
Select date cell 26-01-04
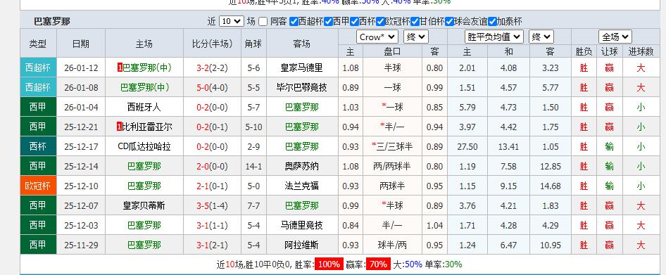point(81,108)
